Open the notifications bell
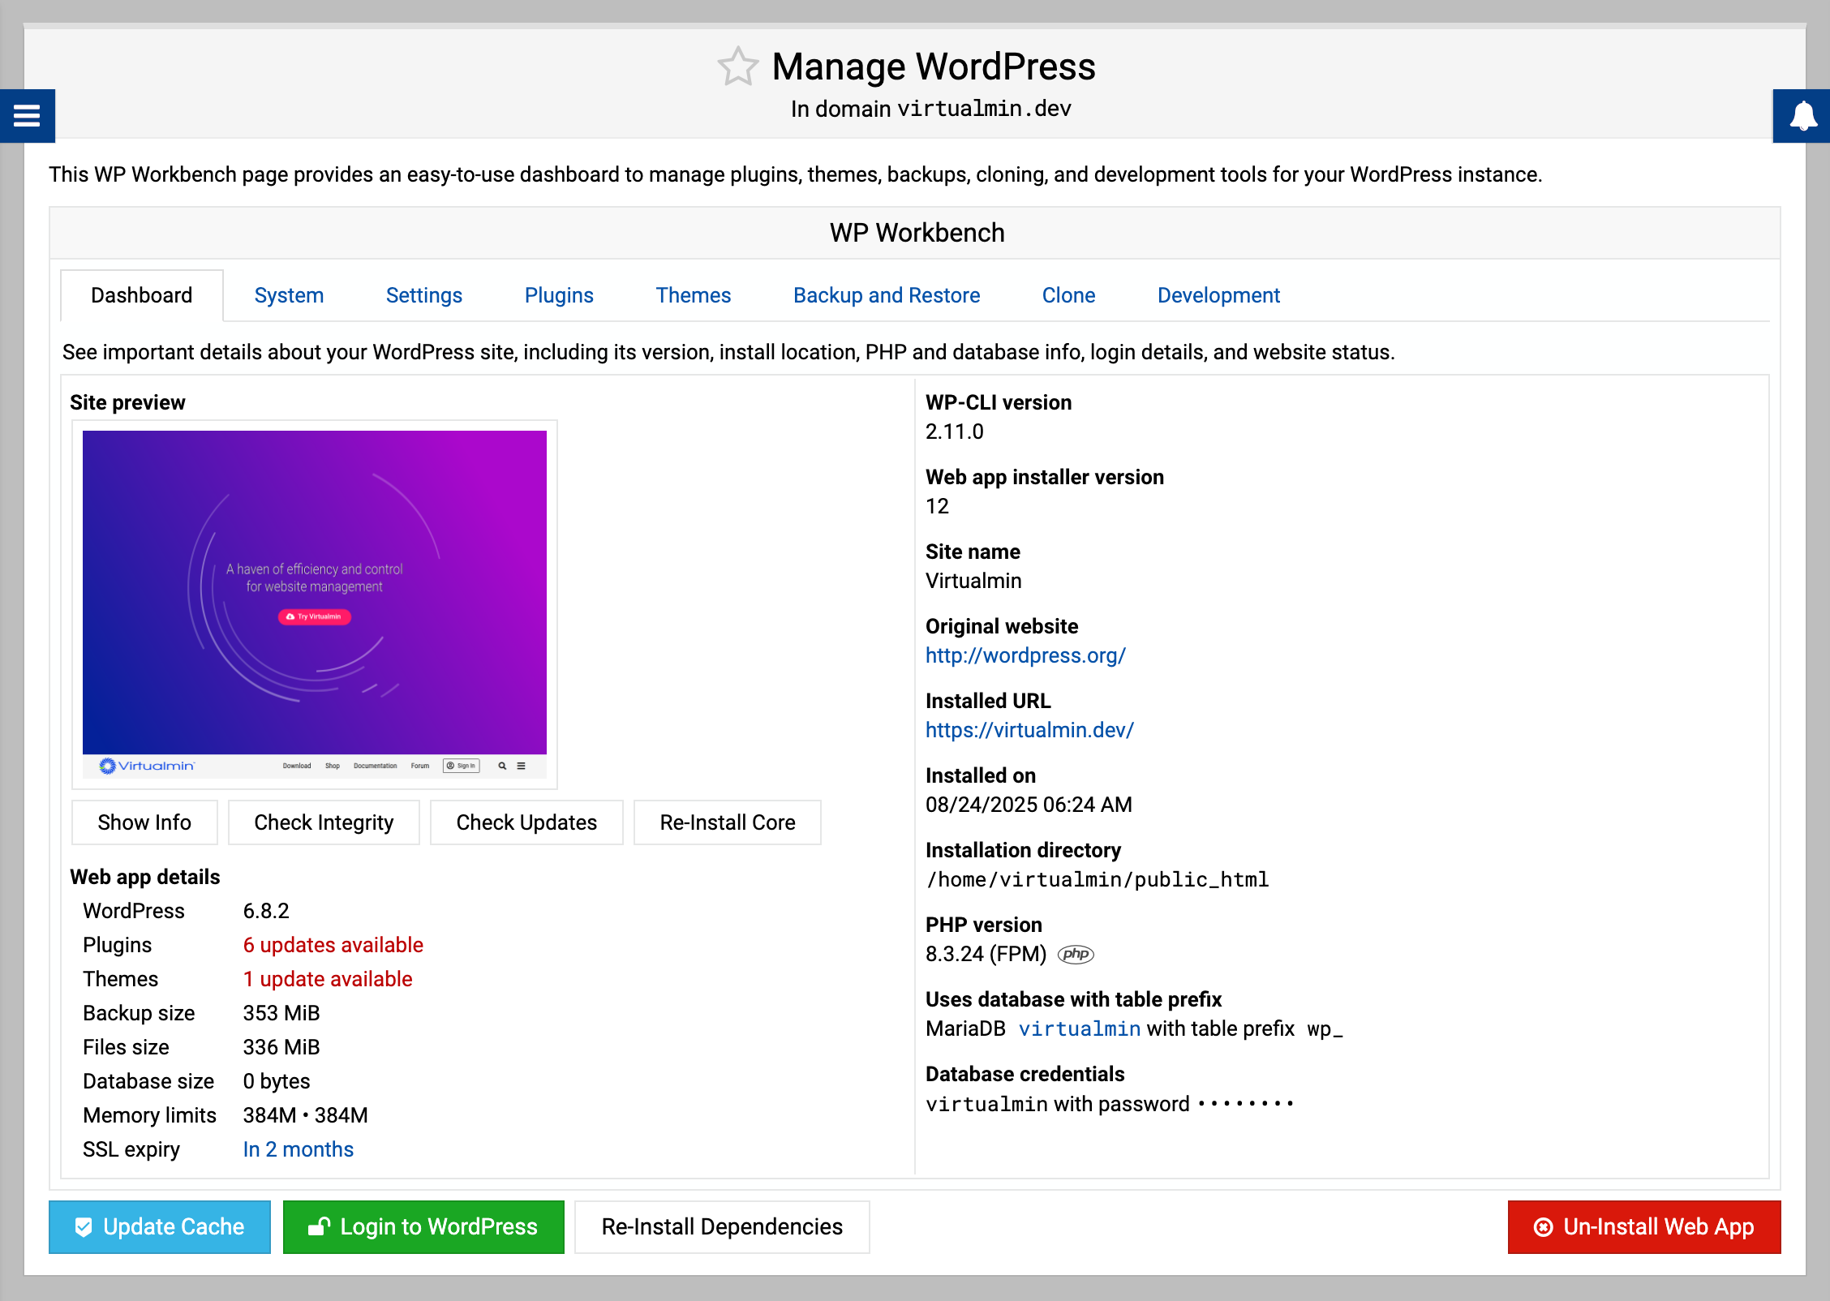The height and width of the screenshot is (1301, 1830). pyautogui.click(x=1802, y=116)
